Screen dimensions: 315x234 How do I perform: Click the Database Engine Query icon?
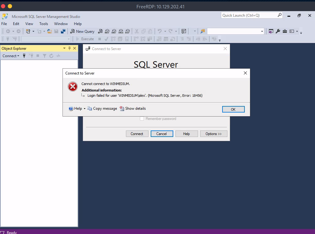point(100,31)
